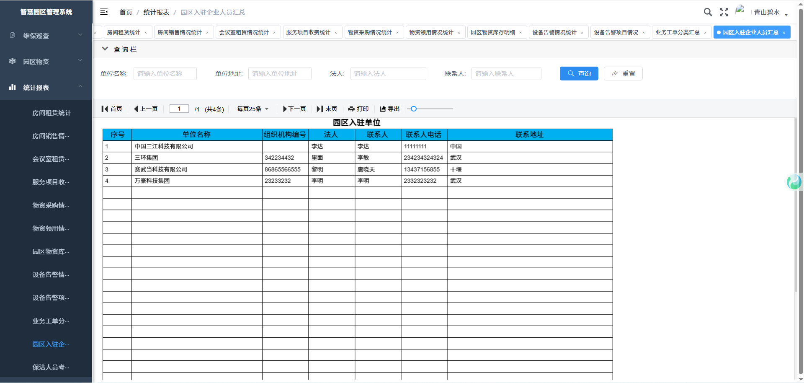Click the report zoom slider handle
Image resolution: width=804 pixels, height=383 pixels.
(414, 109)
